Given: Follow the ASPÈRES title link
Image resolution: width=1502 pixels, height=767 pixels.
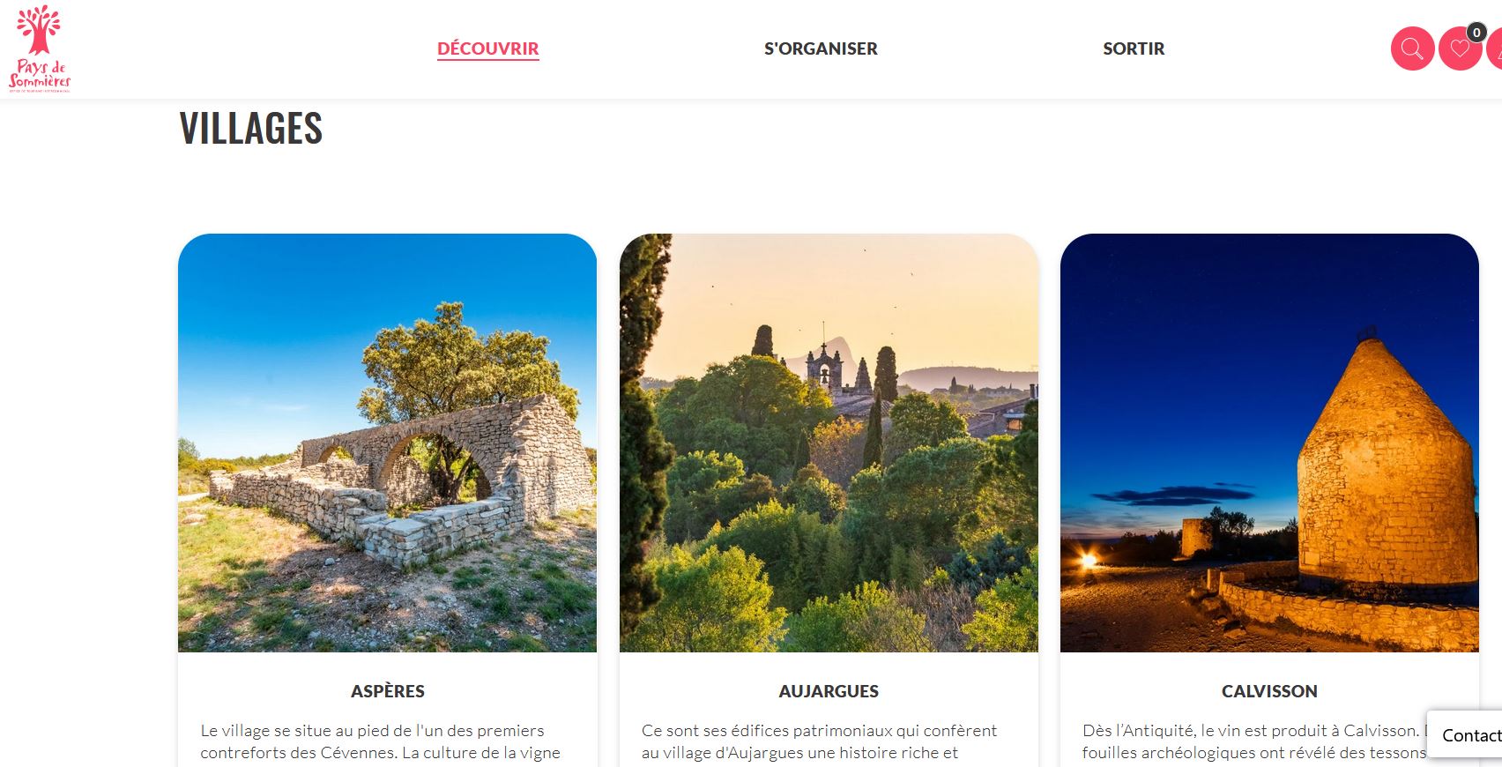Looking at the screenshot, I should click(x=388, y=691).
